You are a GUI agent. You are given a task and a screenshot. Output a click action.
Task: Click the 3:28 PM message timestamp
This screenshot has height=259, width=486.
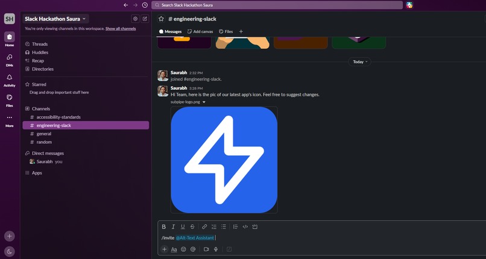(196, 89)
